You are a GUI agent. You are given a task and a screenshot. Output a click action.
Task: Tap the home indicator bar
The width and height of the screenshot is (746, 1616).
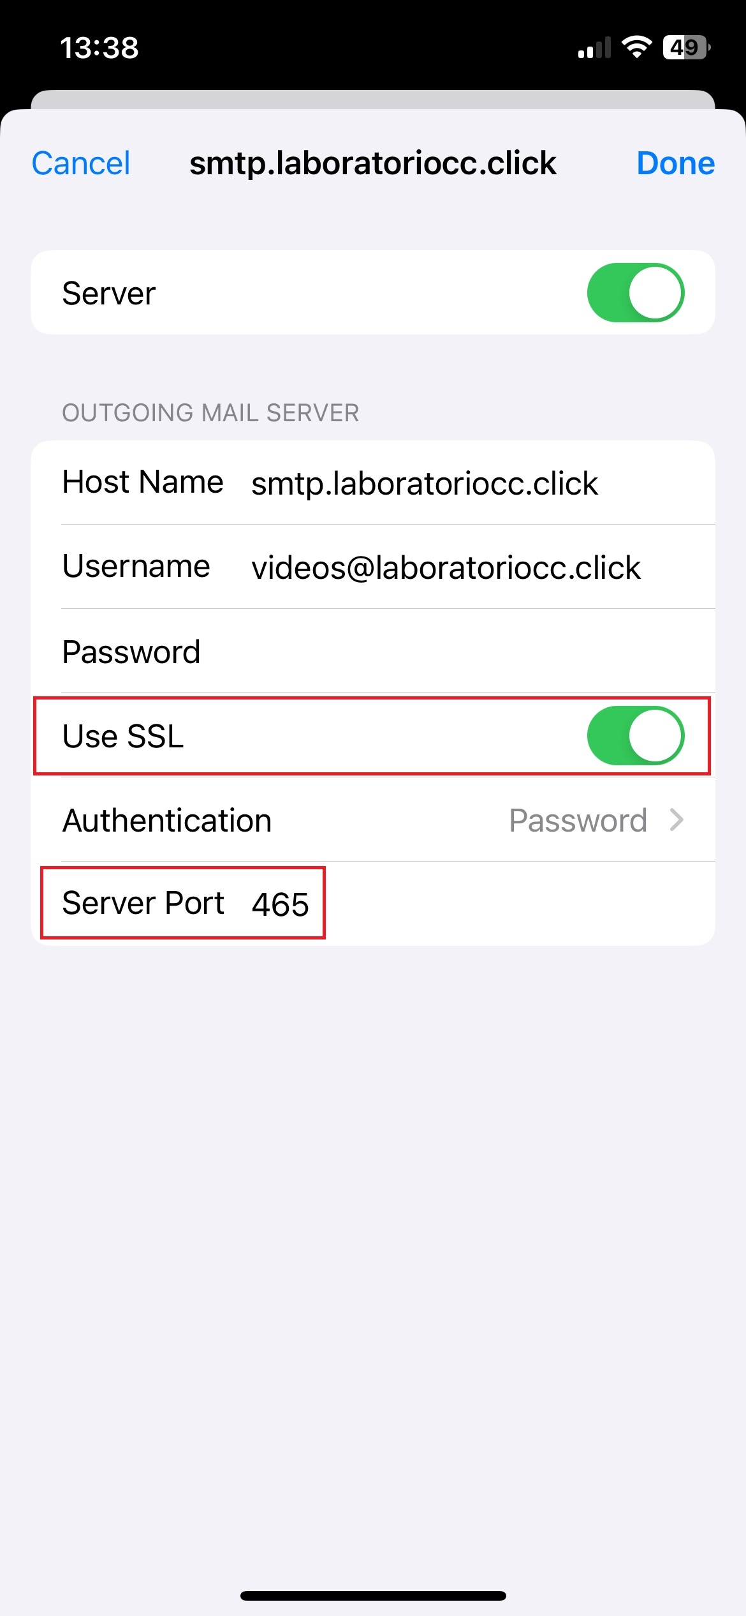(x=373, y=1596)
